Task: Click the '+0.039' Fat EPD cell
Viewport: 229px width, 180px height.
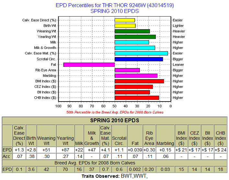Action: [135, 150]
